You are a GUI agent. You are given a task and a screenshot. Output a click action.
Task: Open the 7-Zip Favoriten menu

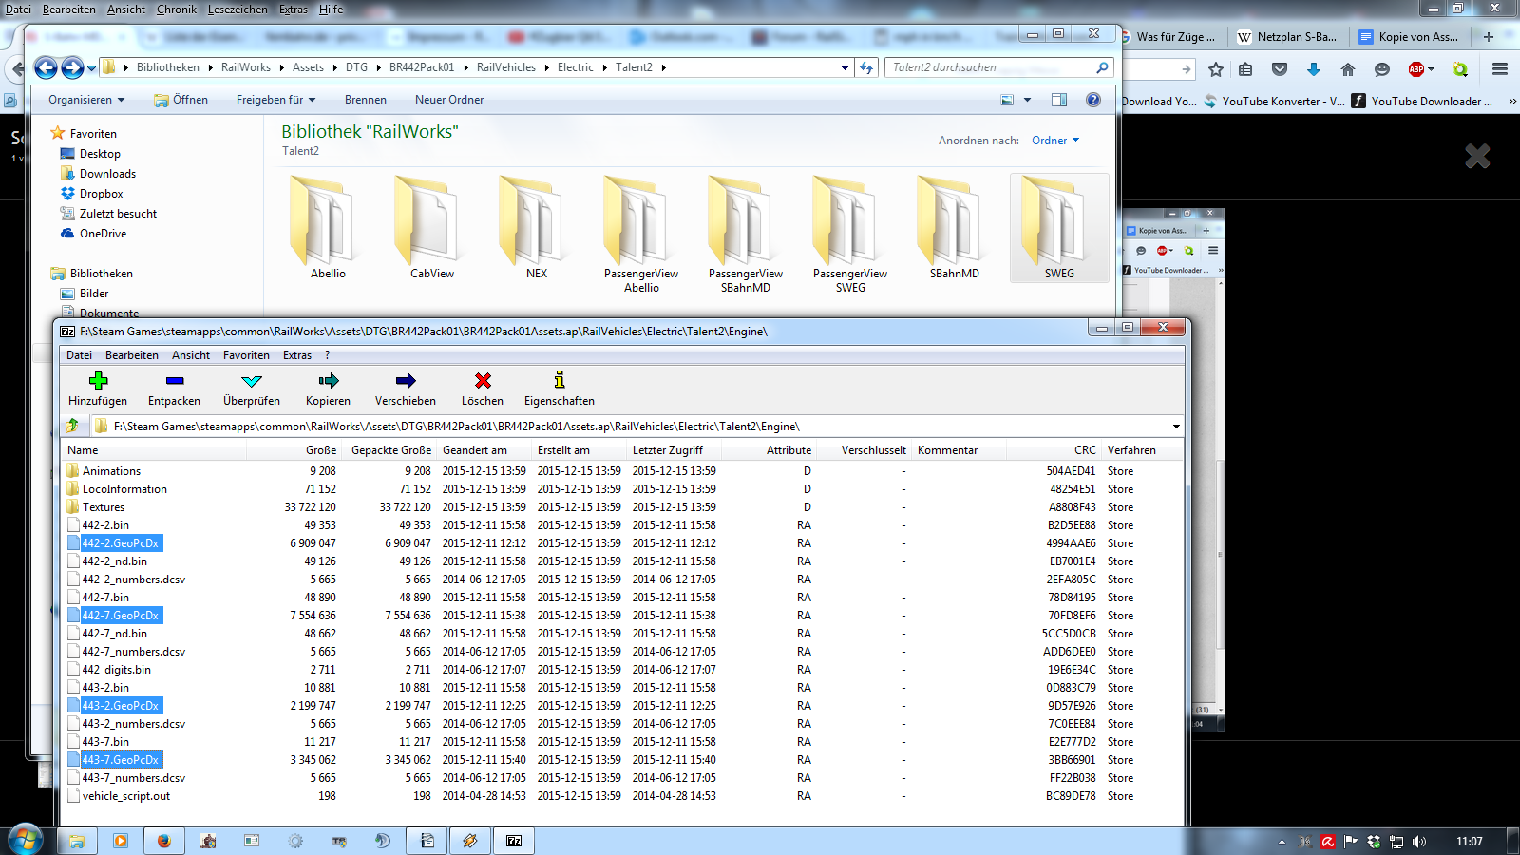coord(246,355)
